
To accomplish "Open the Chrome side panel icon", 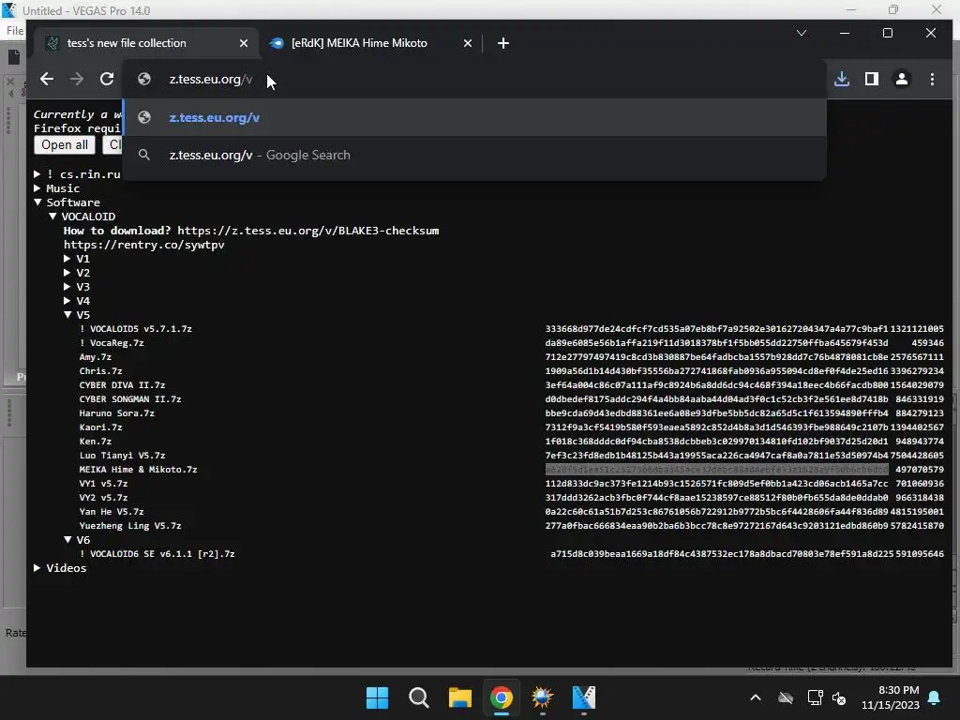I will click(x=872, y=79).
